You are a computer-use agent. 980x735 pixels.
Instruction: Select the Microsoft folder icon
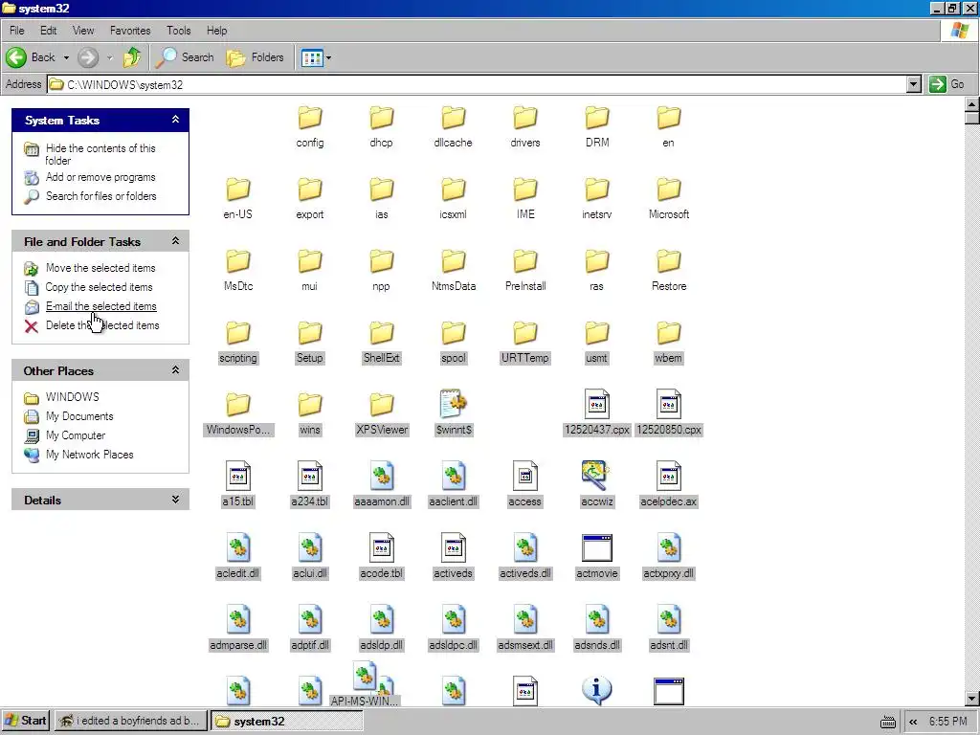click(x=669, y=189)
